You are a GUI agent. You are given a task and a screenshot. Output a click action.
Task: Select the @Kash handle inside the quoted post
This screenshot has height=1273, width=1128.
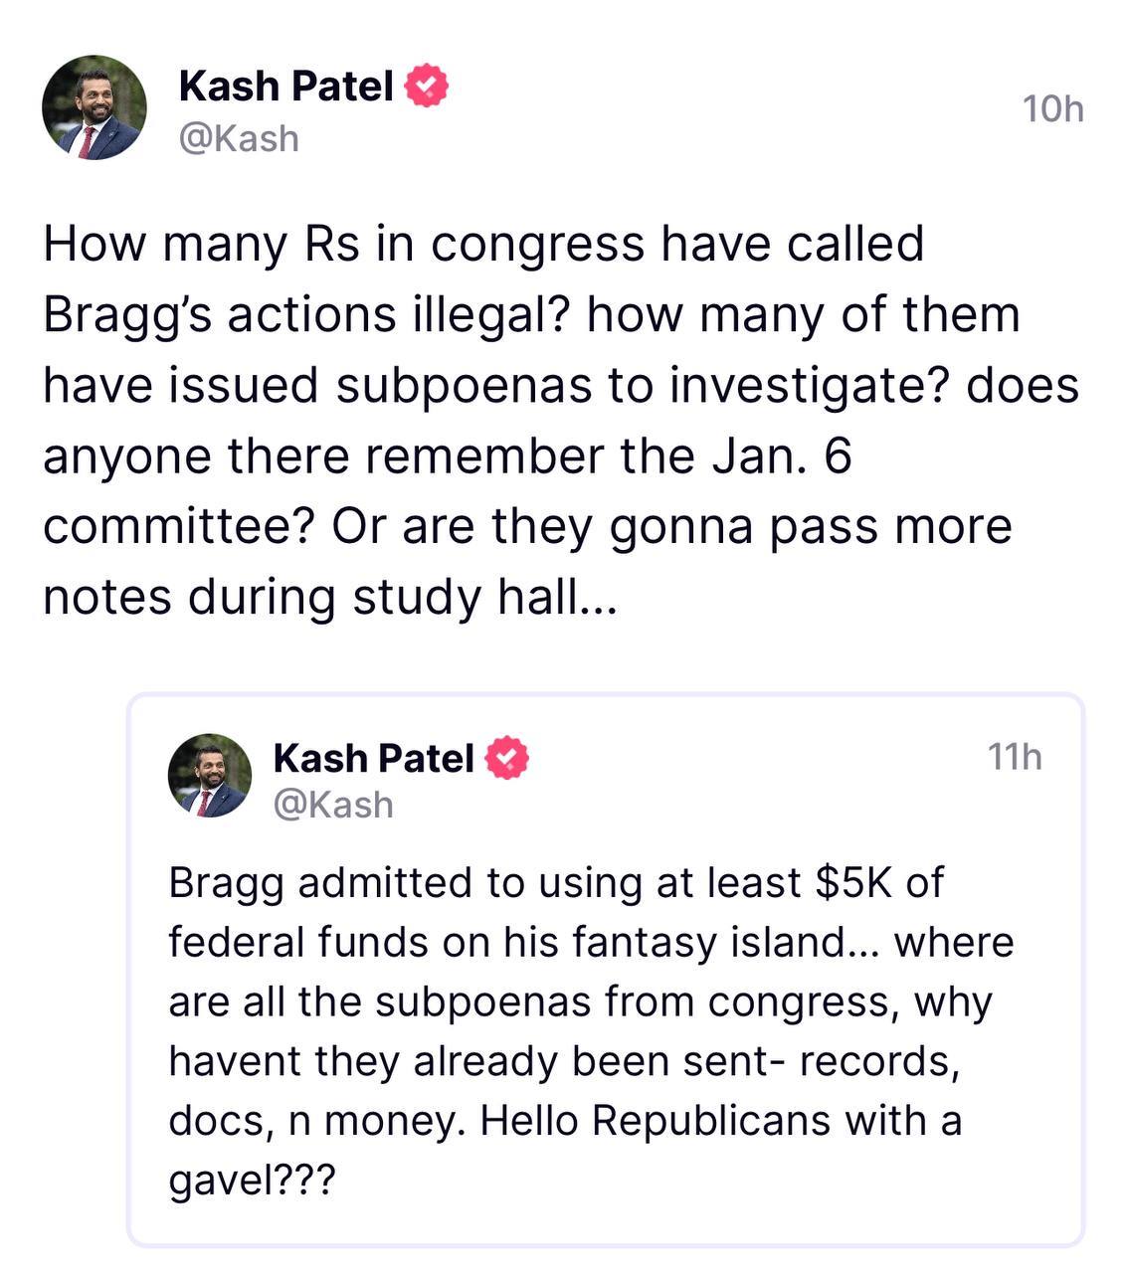330,804
